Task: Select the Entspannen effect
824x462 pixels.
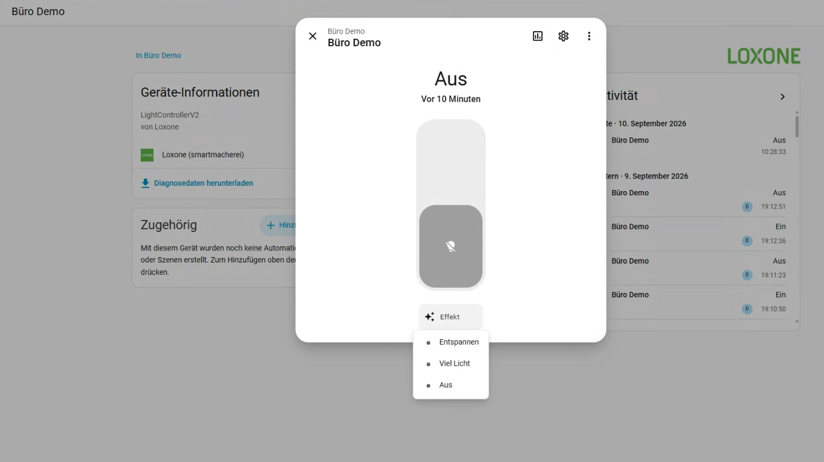Action: tap(451, 342)
